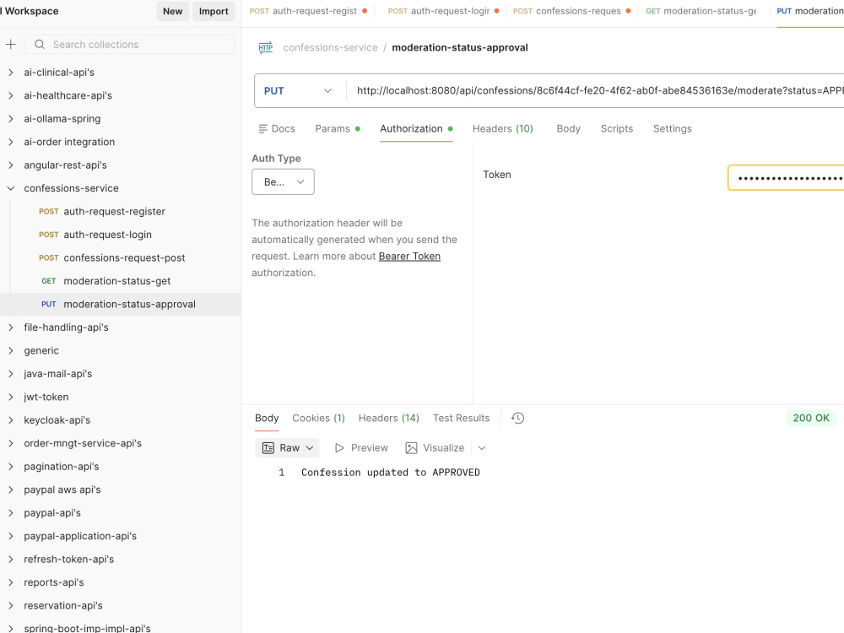Switch to the request Body tab
The height and width of the screenshot is (633, 844).
click(x=568, y=128)
